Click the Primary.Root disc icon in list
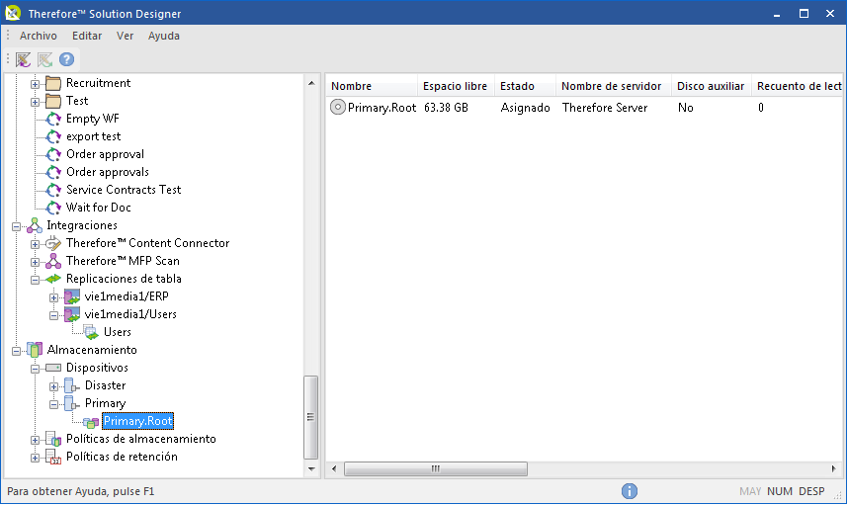Screen dimensions: 848x505 [x=337, y=108]
